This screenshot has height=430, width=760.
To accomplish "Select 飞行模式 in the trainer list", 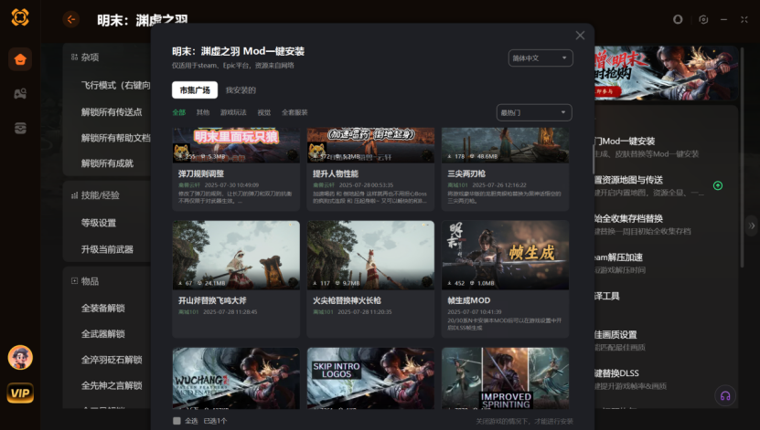I will (115, 85).
